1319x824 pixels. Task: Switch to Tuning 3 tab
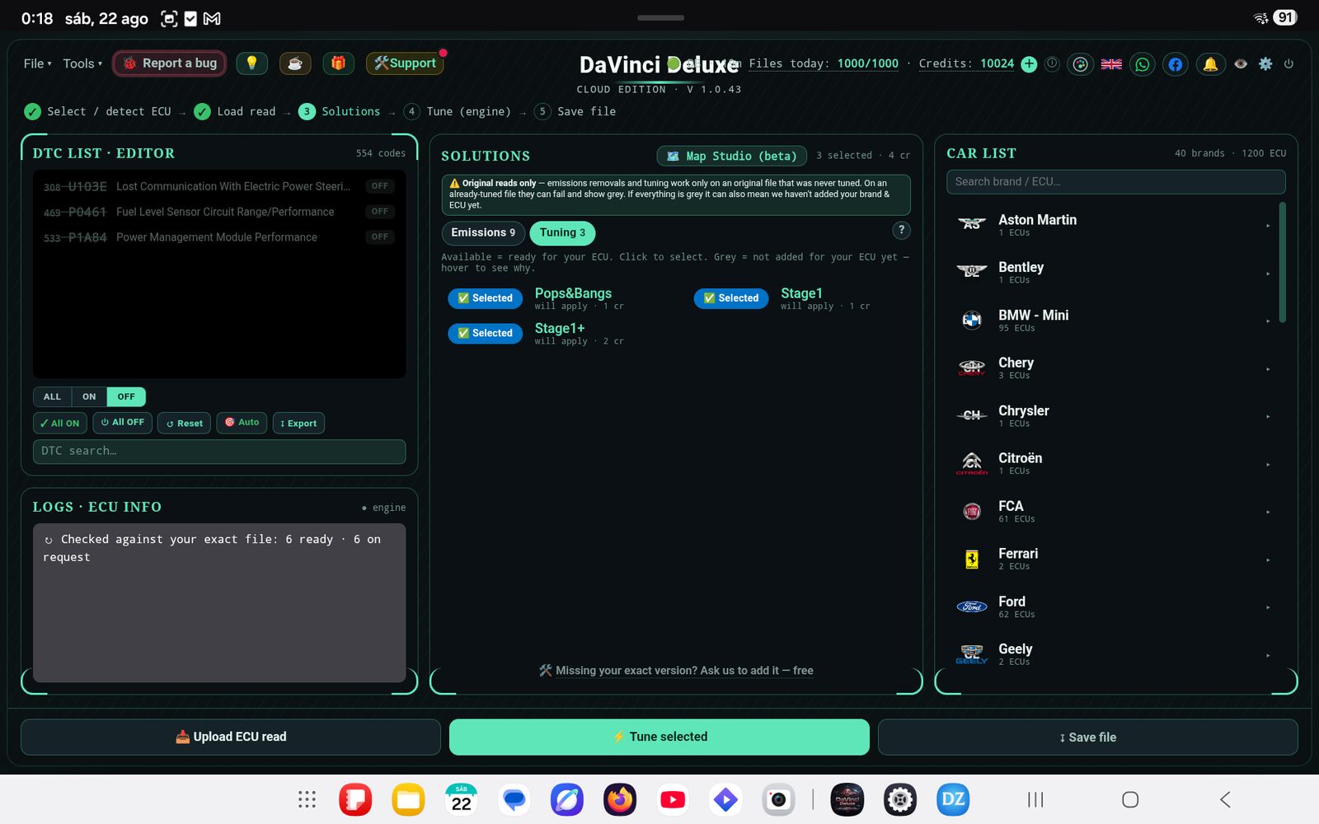562,232
